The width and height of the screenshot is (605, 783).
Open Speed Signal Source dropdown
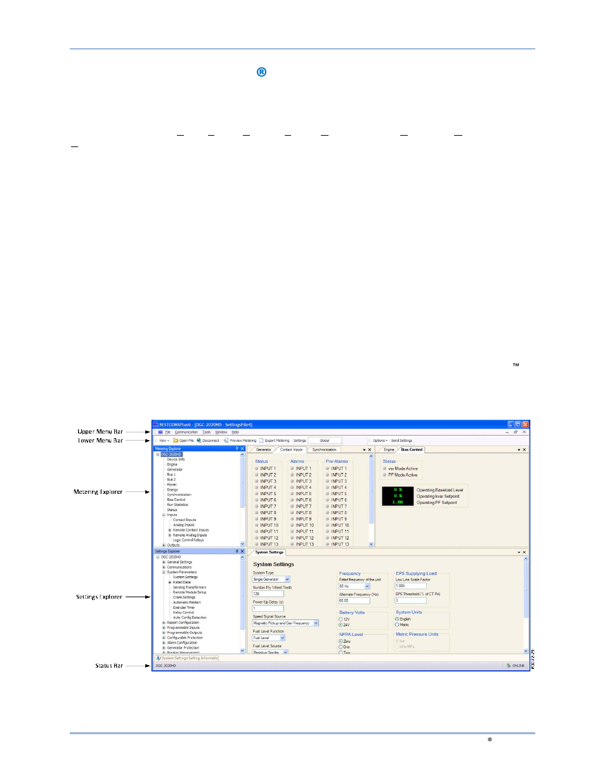pos(316,623)
